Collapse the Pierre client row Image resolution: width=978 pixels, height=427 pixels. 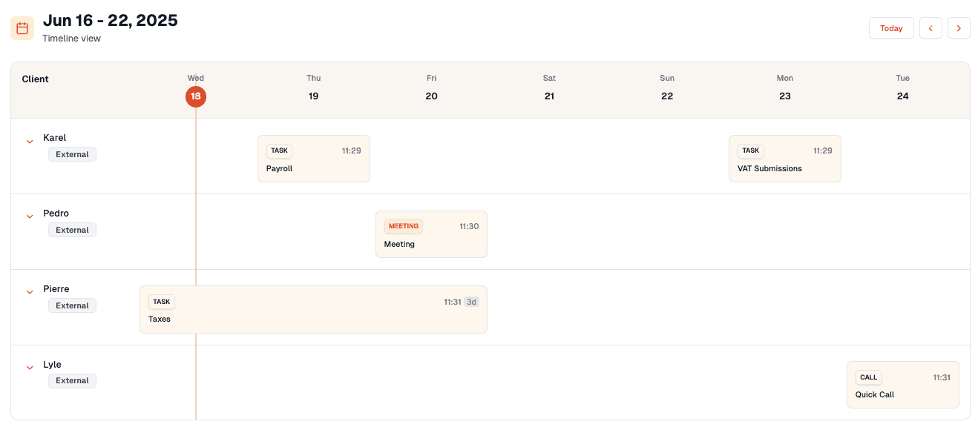tap(30, 292)
